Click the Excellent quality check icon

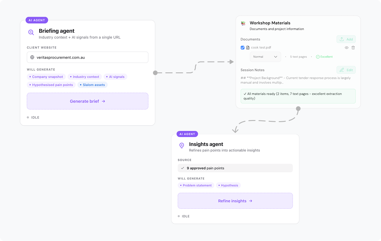(318, 57)
